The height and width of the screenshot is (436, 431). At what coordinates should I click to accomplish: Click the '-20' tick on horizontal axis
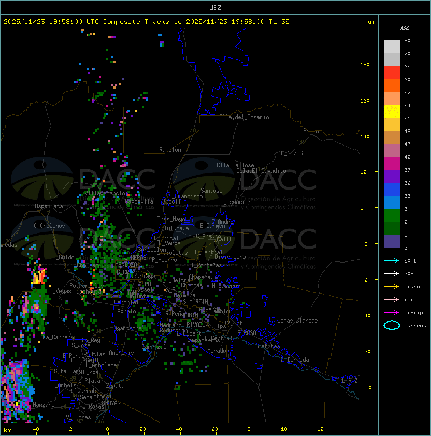[x=70, y=429]
